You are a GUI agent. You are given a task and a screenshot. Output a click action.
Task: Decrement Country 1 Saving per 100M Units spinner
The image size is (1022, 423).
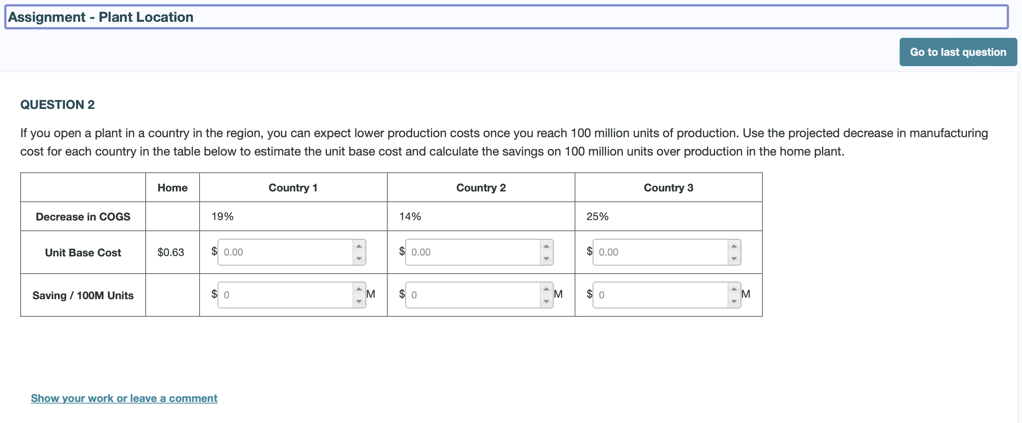[358, 301]
